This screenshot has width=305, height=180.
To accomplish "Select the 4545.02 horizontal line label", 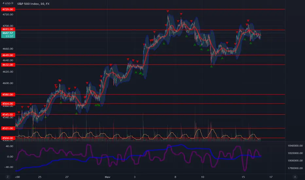I will tap(8, 115).
